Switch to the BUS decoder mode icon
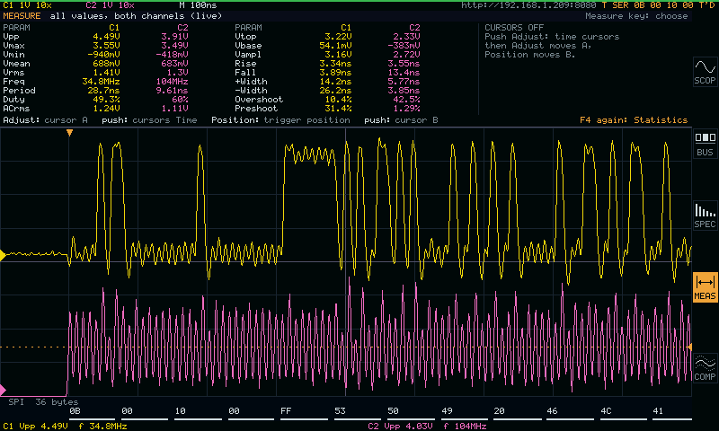Screen dimensions: 719x431 pyautogui.click(x=705, y=144)
